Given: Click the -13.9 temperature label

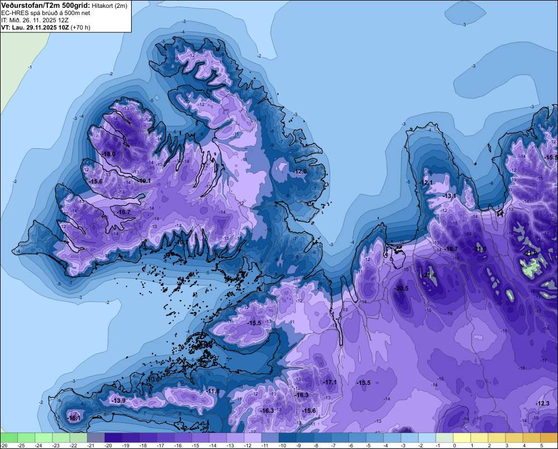Looking at the screenshot, I should [x=118, y=400].
